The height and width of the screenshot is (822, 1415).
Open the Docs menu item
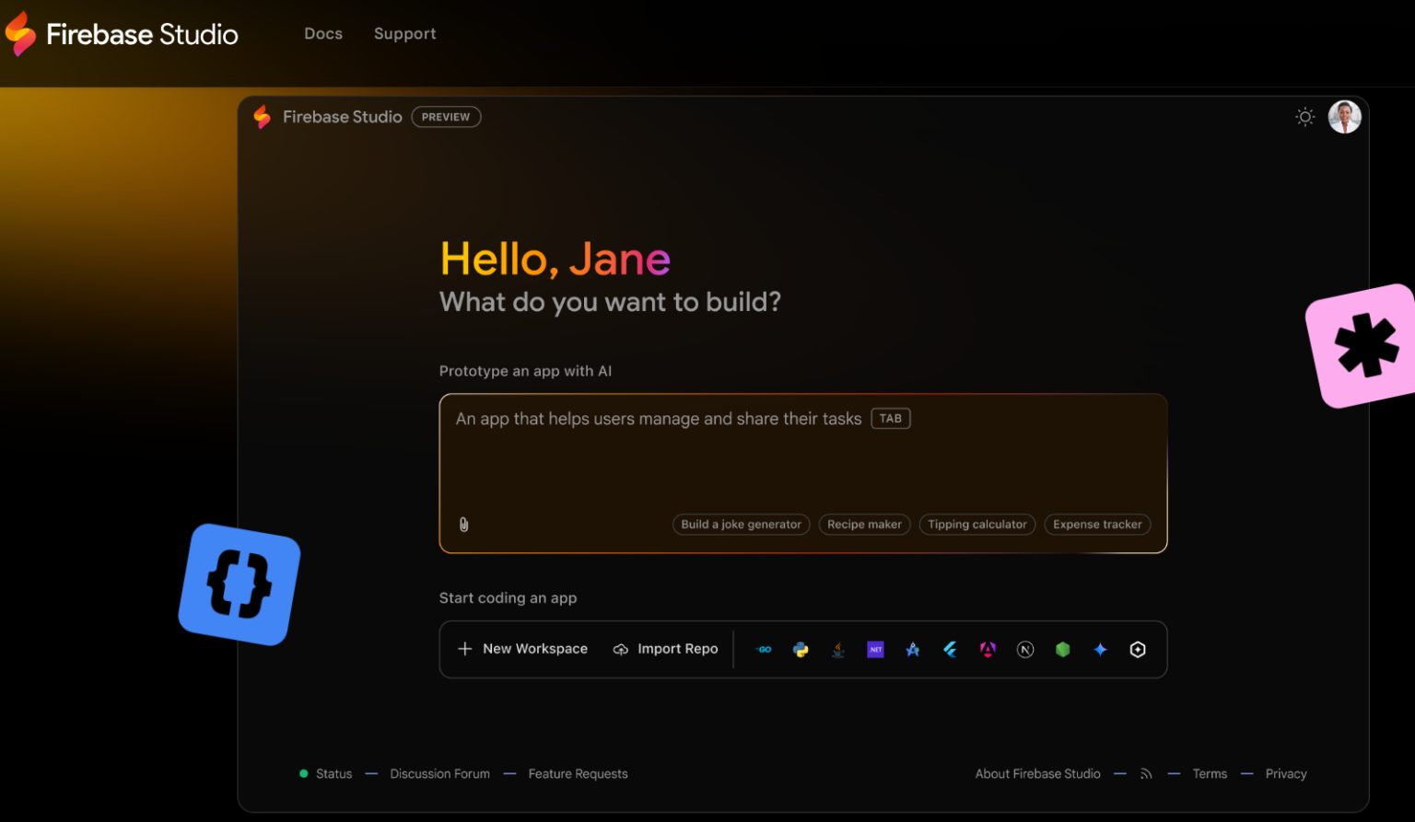click(x=323, y=33)
